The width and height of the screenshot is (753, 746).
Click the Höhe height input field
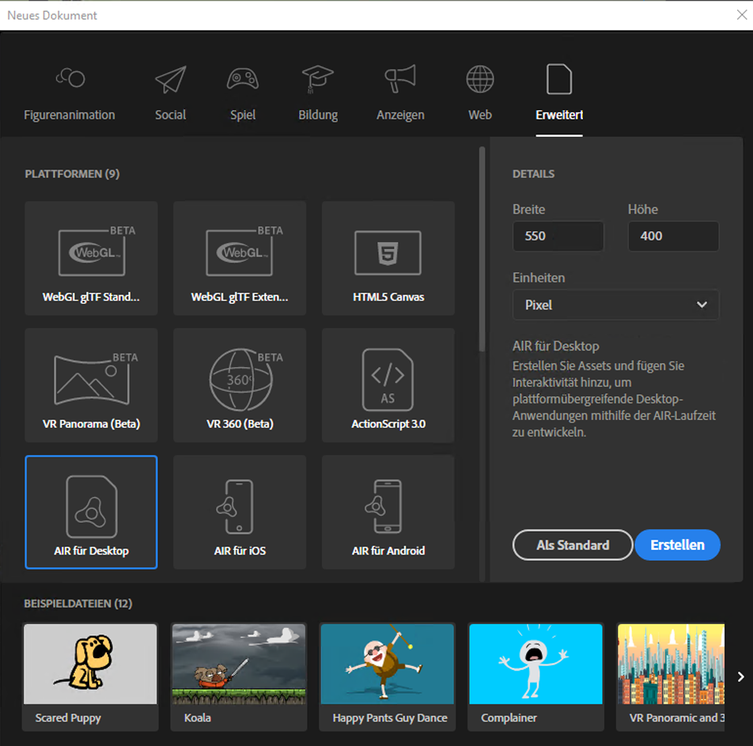[673, 236]
